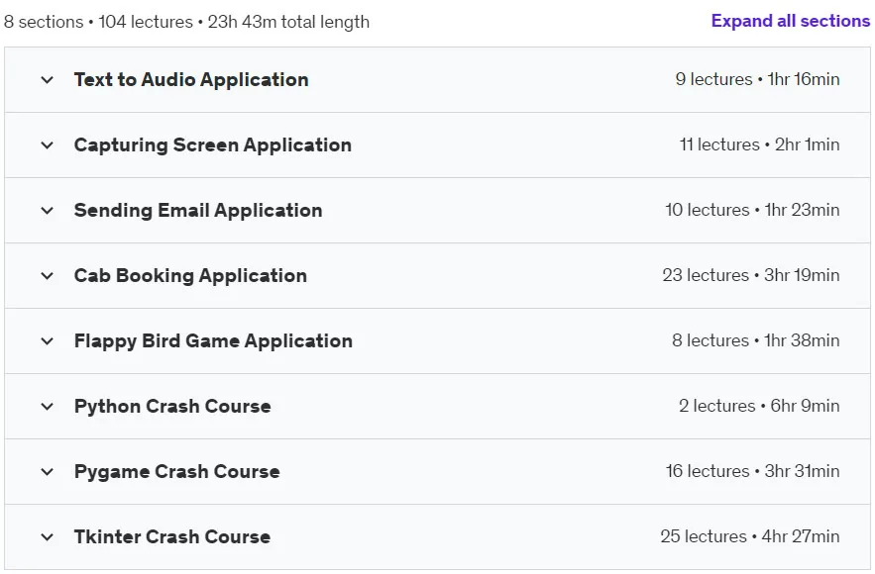Image resolution: width=875 pixels, height=574 pixels.
Task: Click Expand all sections link
Action: coord(790,21)
